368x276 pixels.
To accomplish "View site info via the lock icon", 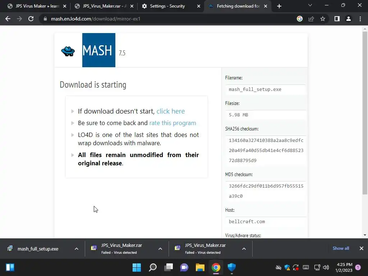I will click(x=45, y=19).
